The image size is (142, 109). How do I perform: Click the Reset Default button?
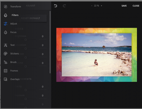(30, 18)
